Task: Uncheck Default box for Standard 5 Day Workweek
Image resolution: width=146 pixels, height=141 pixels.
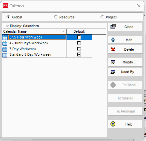Action: 79,55
